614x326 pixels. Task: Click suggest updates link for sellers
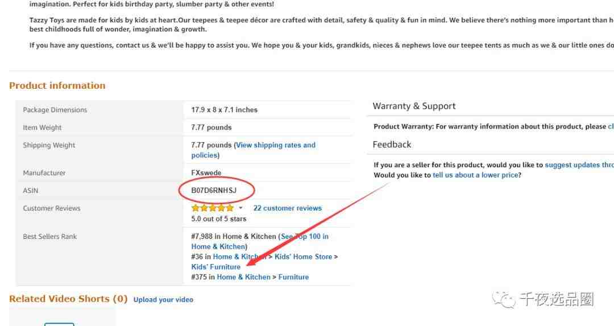(579, 165)
